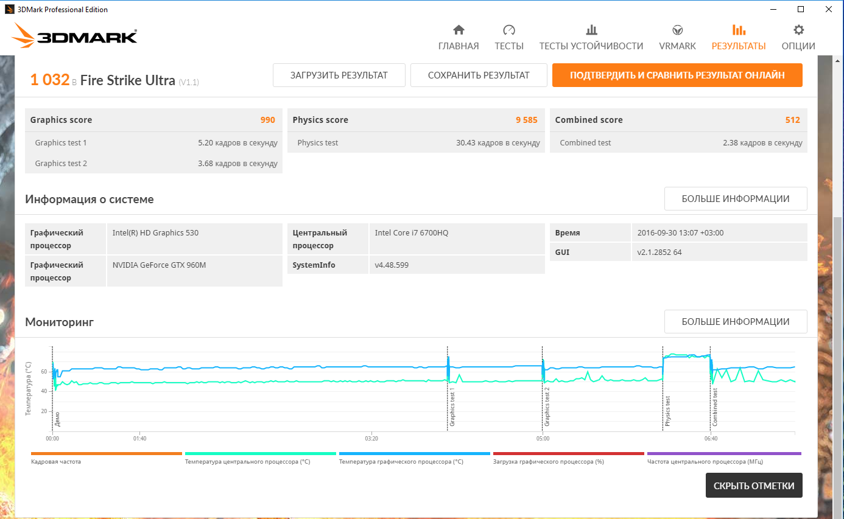
Task: Open the gauge icon for Тесты
Action: coord(509,30)
